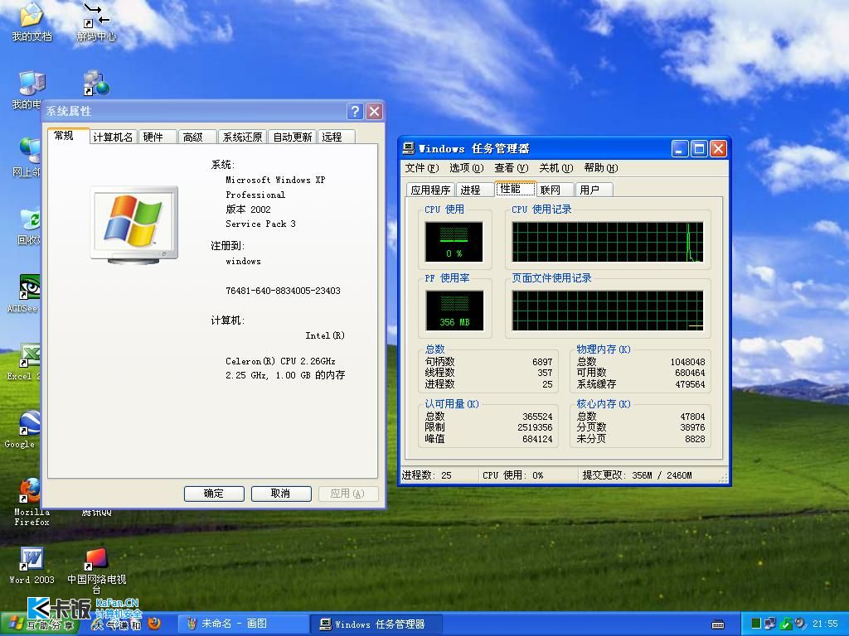Open the ACDSee desktop shortcut
This screenshot has height=636, width=849.
tap(22, 294)
